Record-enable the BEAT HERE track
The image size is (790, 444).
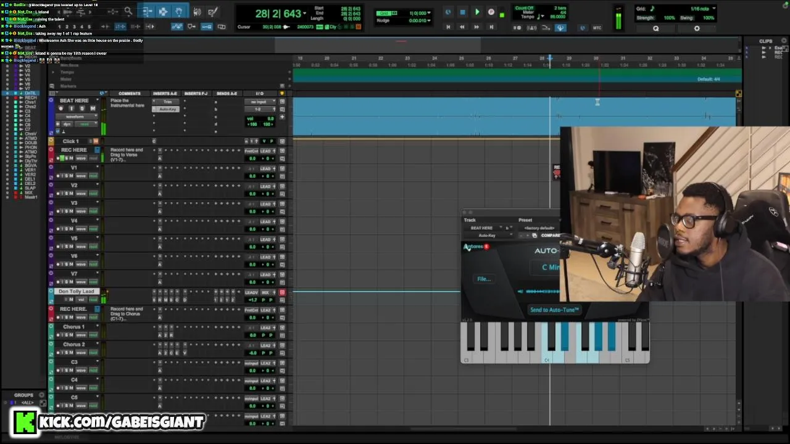(61, 109)
